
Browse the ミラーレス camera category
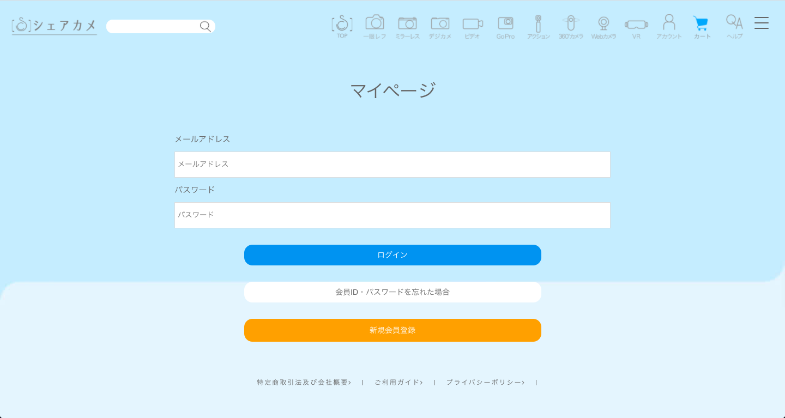pos(407,27)
